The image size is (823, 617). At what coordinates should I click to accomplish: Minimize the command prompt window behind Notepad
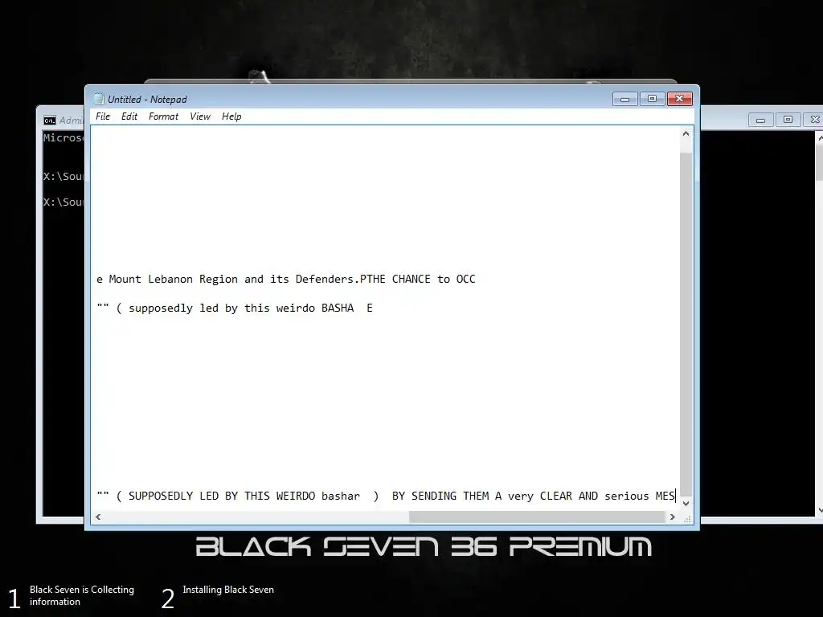760,120
